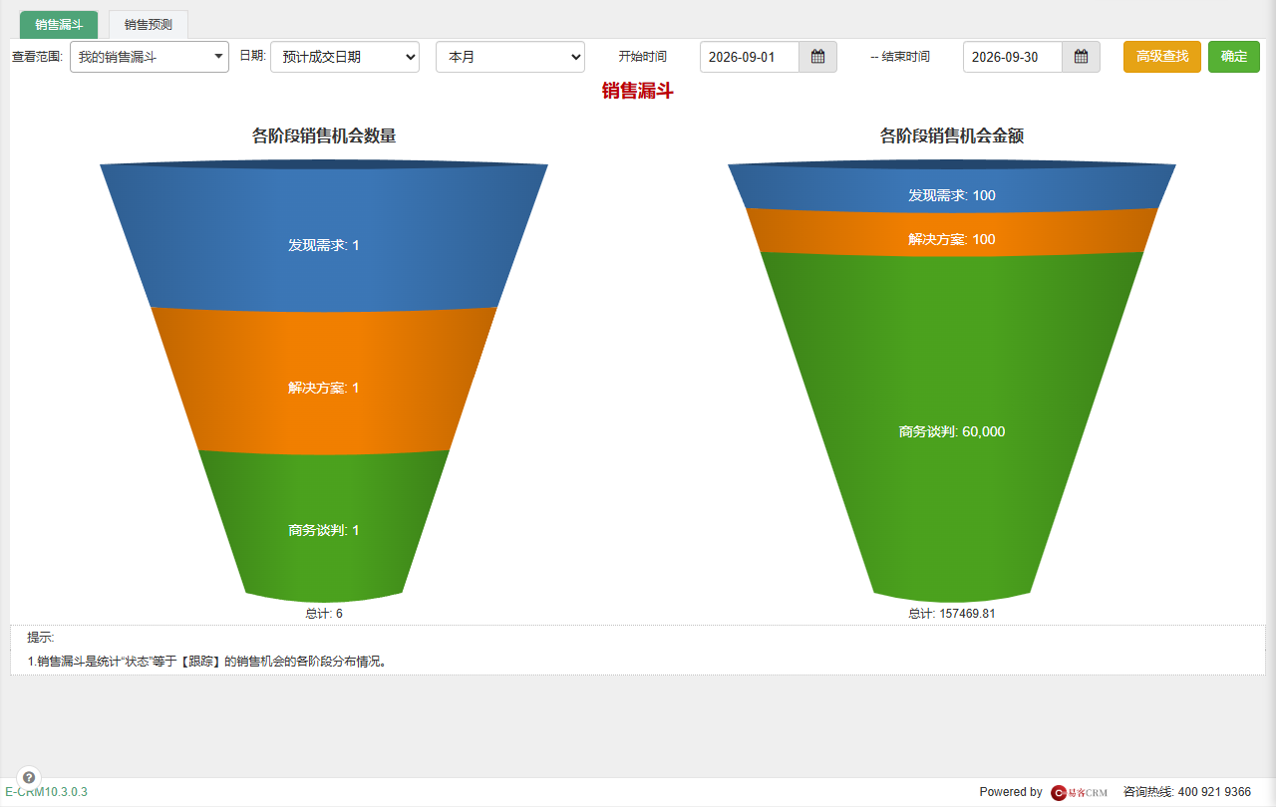The width and height of the screenshot is (1276, 807).
Task: Click the end date field 2026-09-30
Action: point(1013,57)
